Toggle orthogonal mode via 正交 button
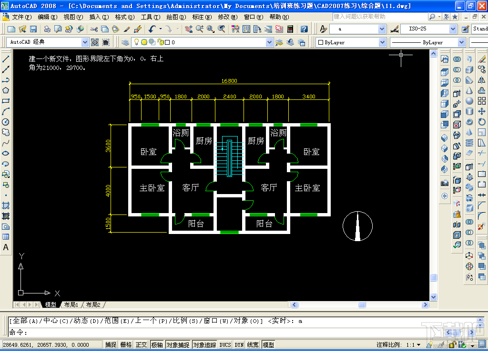 [x=141, y=344]
